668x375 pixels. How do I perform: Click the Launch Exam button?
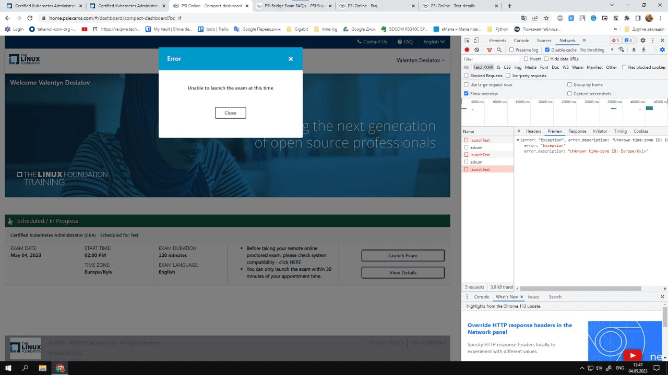[x=402, y=256]
